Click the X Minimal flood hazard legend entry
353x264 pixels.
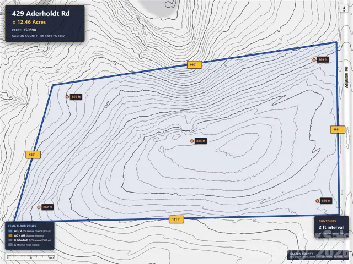click(x=24, y=245)
